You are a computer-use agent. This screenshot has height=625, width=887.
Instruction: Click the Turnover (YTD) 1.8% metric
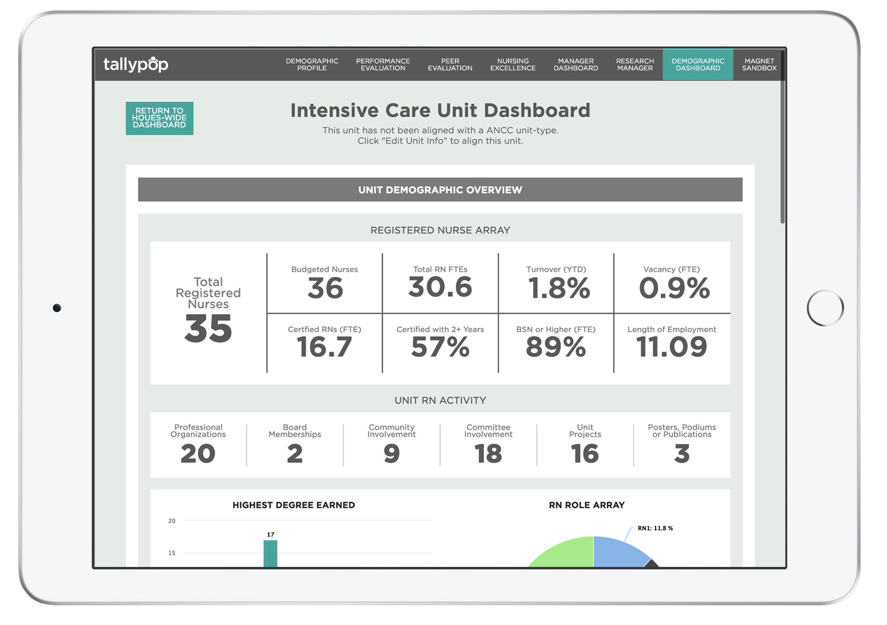(558, 287)
